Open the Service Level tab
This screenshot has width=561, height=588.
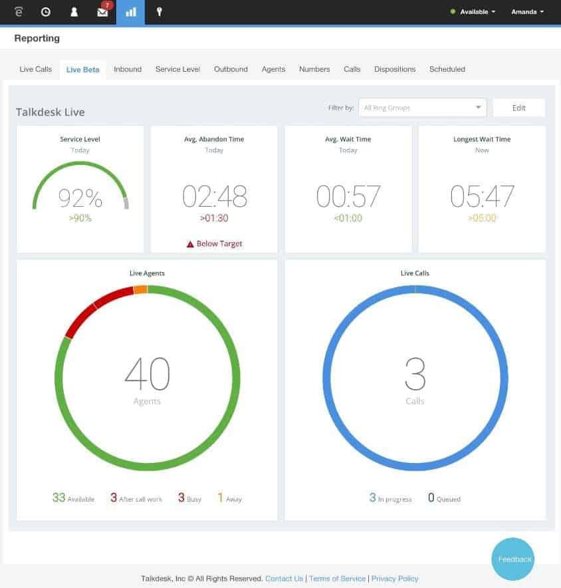click(177, 69)
